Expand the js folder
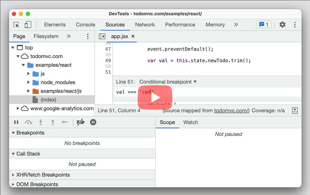 (x=28, y=74)
